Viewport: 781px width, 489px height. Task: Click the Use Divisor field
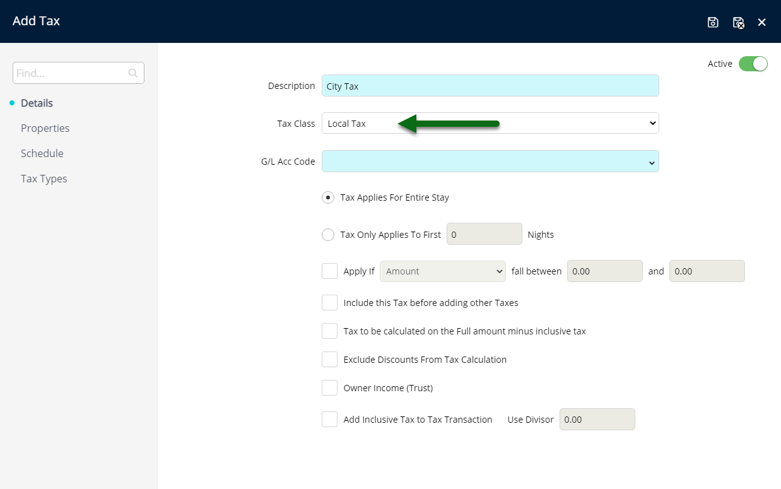(x=597, y=420)
